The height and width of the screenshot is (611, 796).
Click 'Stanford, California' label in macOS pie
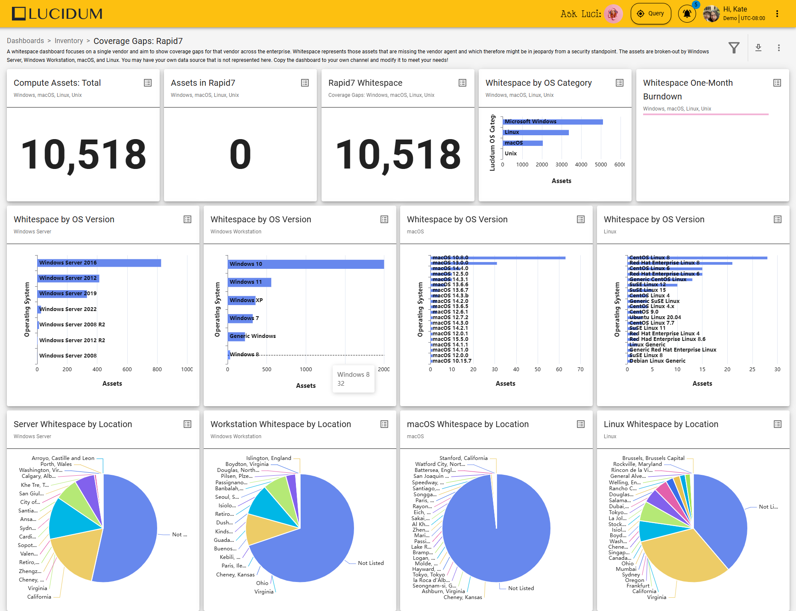[x=463, y=458]
